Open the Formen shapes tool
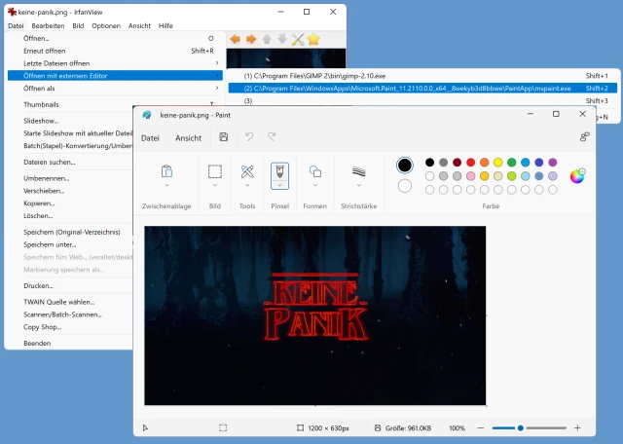The width and height of the screenshot is (623, 444). pyautogui.click(x=315, y=172)
